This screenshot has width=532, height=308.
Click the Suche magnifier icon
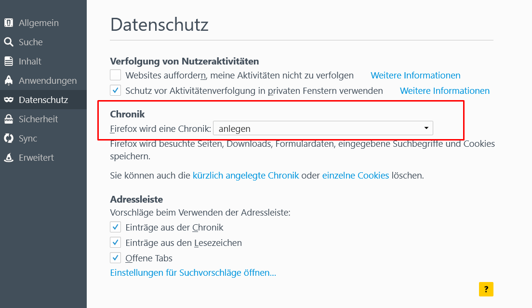pyautogui.click(x=9, y=42)
